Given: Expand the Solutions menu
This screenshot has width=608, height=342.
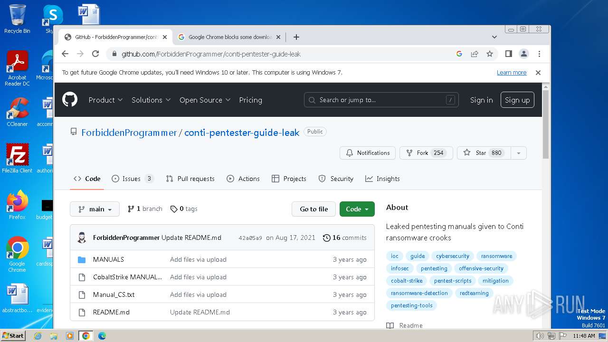Looking at the screenshot, I should 152,100.
